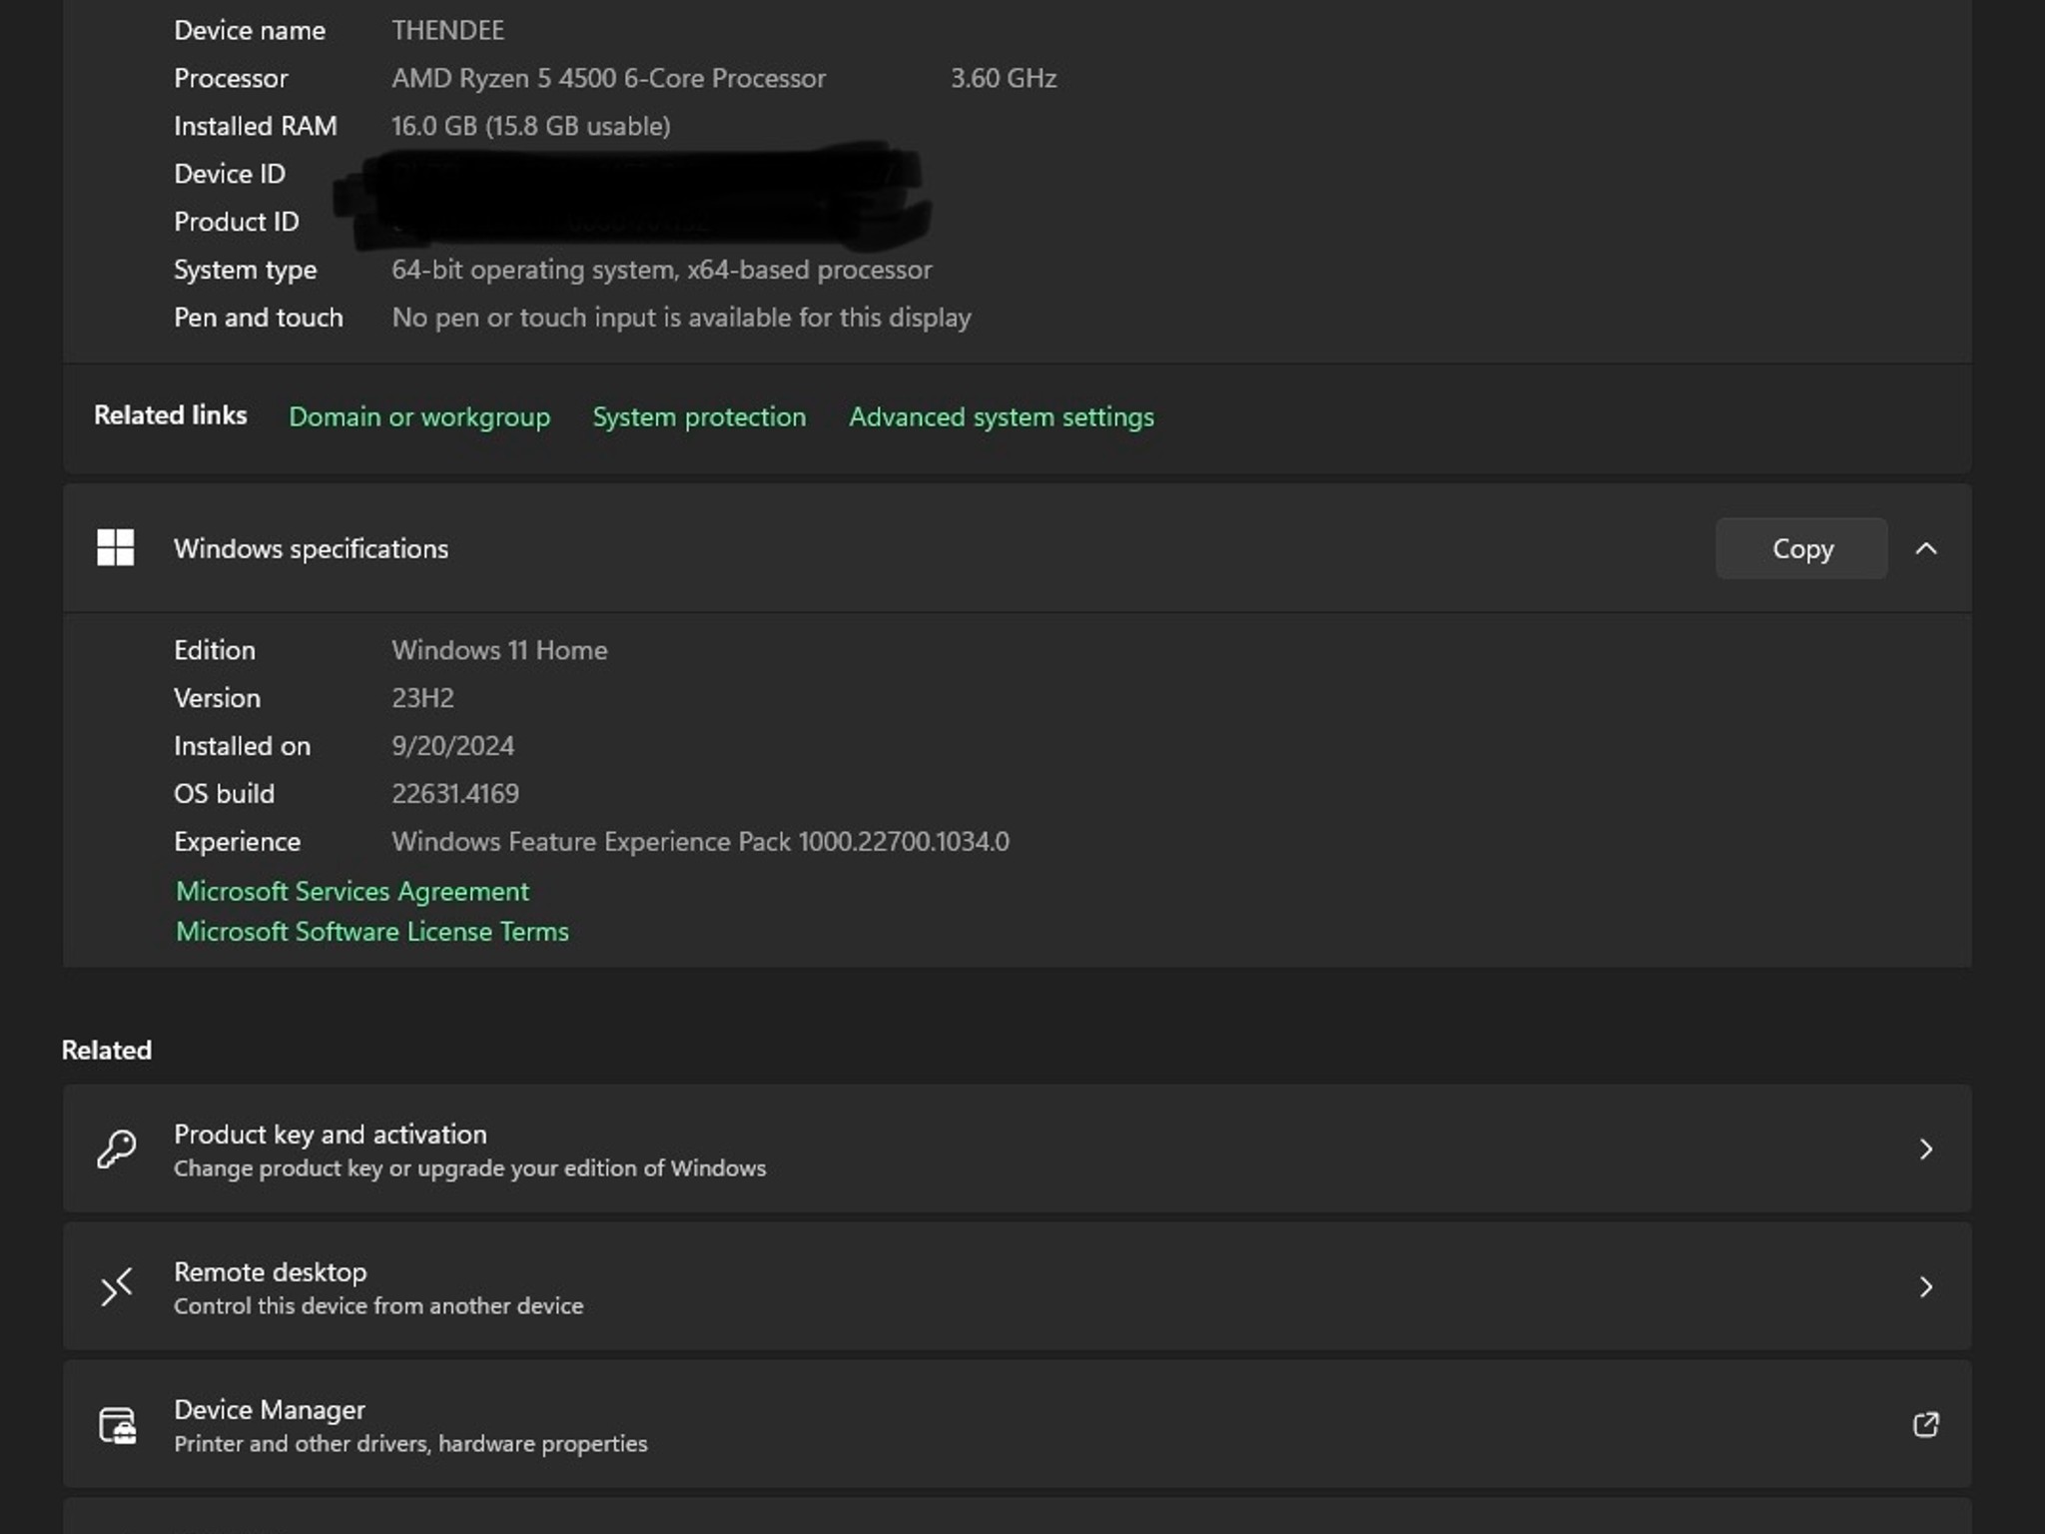Click the key icon for Product key and activation
Viewport: 2045px width, 1534px height.
coord(117,1149)
